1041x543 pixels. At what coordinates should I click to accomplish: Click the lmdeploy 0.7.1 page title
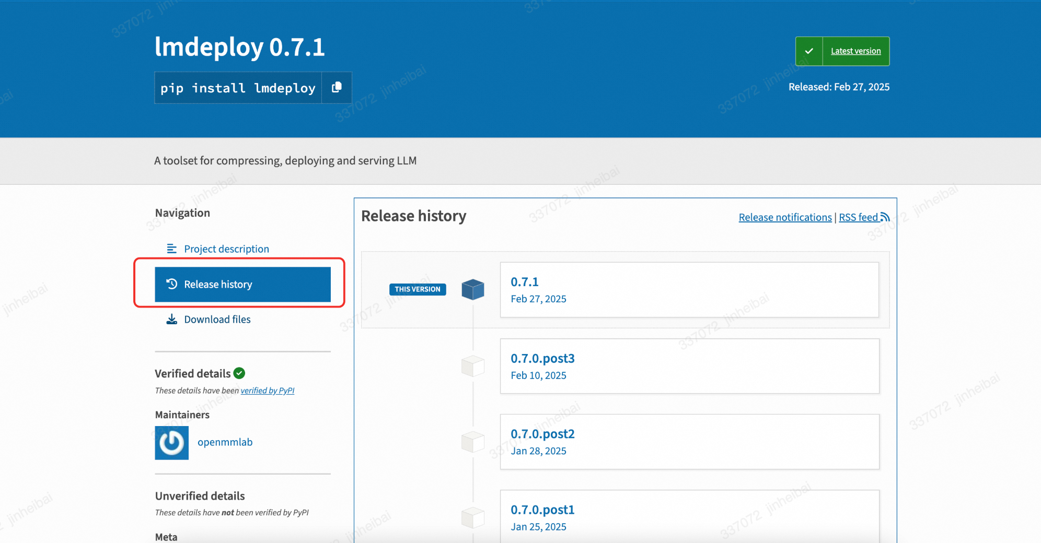coord(240,47)
